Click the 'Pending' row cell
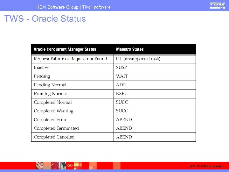Viewport: 229px width, 172px height. pyautogui.click(x=73, y=76)
